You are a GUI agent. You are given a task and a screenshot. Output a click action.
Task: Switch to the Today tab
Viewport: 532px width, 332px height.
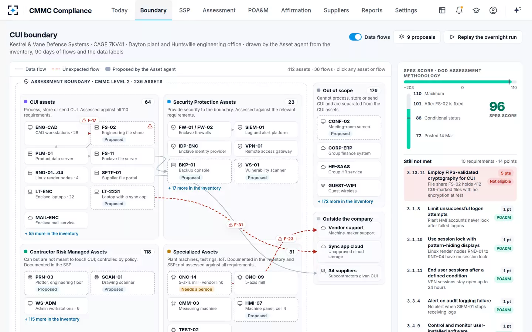point(119,10)
